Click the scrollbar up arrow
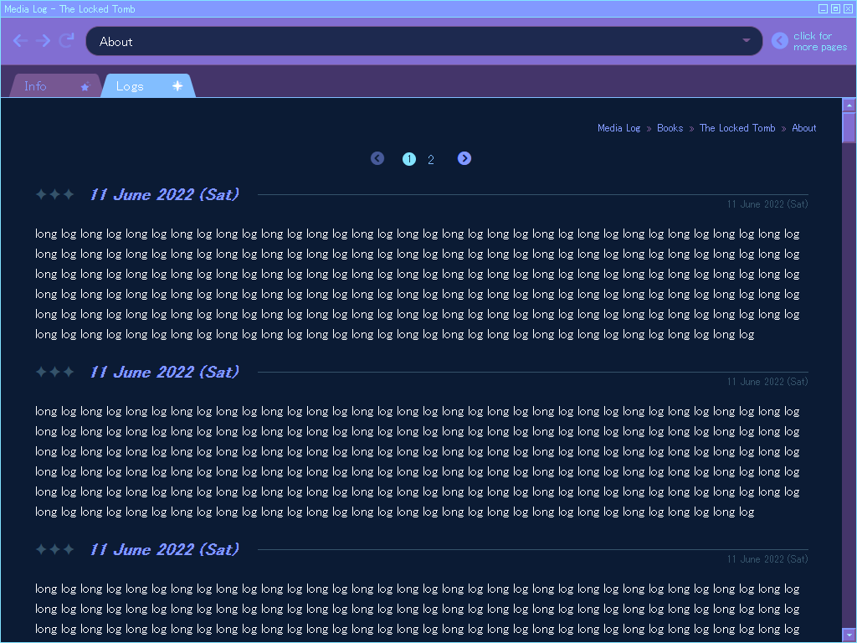The image size is (857, 643). point(849,105)
